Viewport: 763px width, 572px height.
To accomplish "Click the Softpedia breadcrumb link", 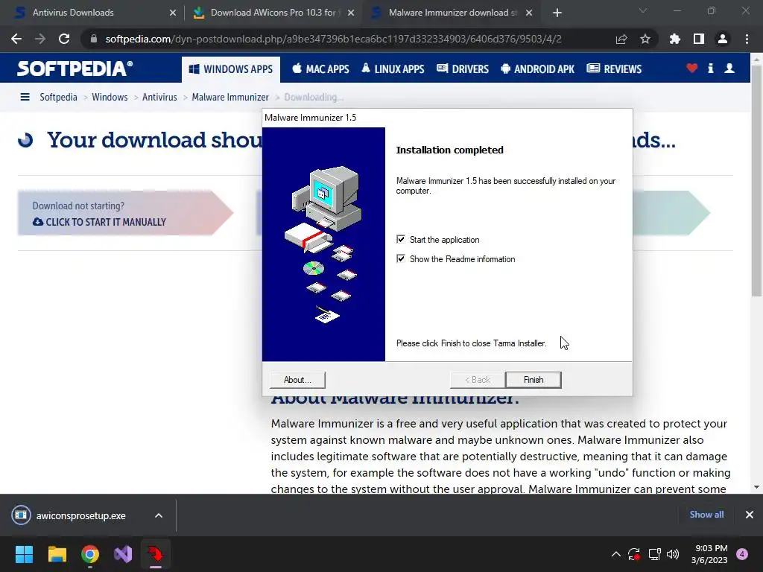I will tap(58, 98).
